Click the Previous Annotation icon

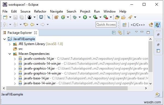(15, 25)
